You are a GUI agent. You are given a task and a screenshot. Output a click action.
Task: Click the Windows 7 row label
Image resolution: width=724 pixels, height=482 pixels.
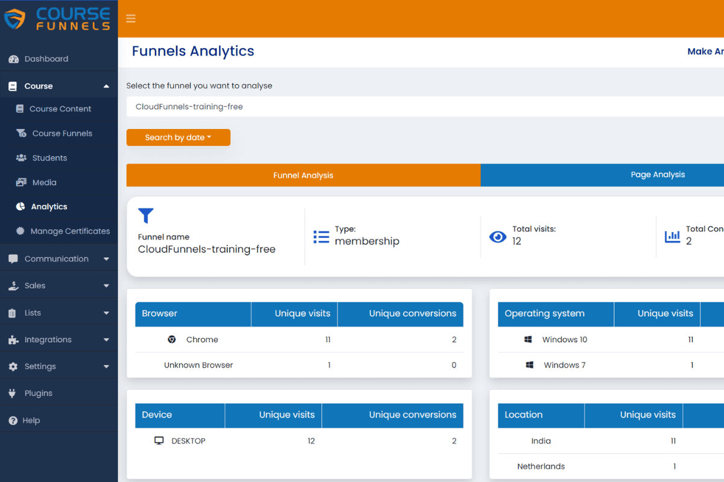[565, 365]
